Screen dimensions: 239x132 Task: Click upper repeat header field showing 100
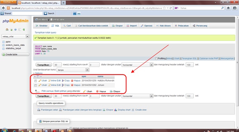pyautogui.click(x=190, y=65)
